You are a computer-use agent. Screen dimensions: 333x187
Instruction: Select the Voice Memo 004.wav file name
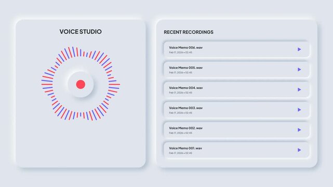click(x=186, y=88)
